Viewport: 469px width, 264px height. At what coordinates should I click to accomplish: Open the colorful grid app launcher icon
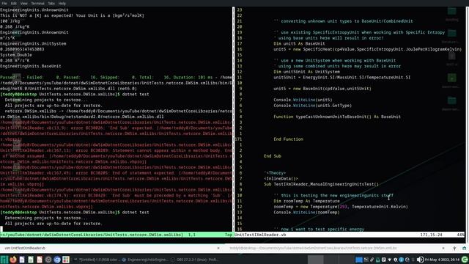[66, 260]
